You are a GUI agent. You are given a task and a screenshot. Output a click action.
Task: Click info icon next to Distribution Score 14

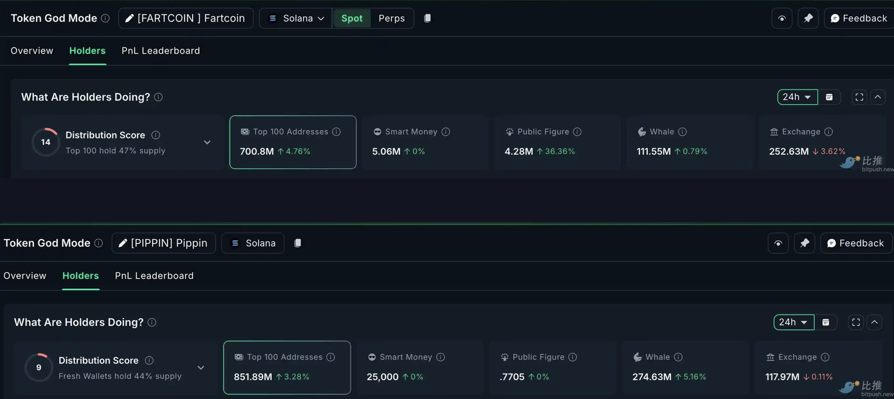pos(156,135)
